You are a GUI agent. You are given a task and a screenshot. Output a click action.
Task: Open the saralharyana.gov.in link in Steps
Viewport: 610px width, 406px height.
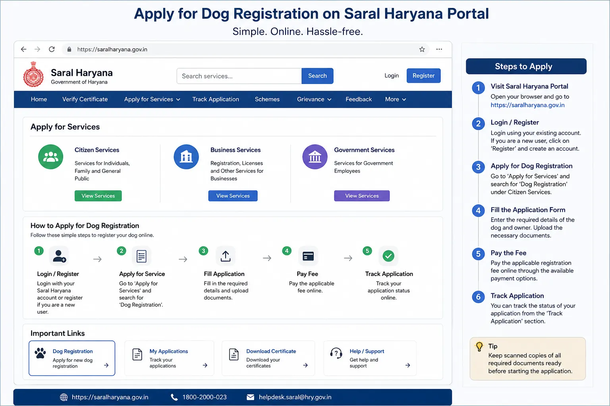tap(527, 105)
